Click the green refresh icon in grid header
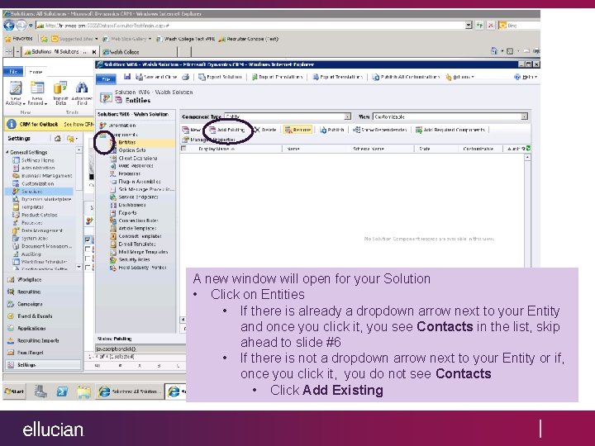The width and height of the screenshot is (595, 446). pyautogui.click(x=528, y=149)
